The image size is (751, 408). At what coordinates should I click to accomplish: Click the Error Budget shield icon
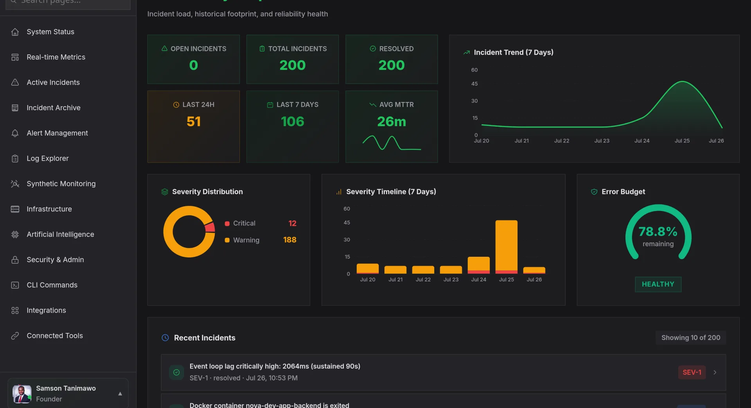594,192
